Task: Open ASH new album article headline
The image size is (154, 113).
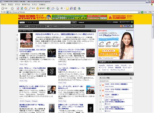Action: [x=32, y=68]
